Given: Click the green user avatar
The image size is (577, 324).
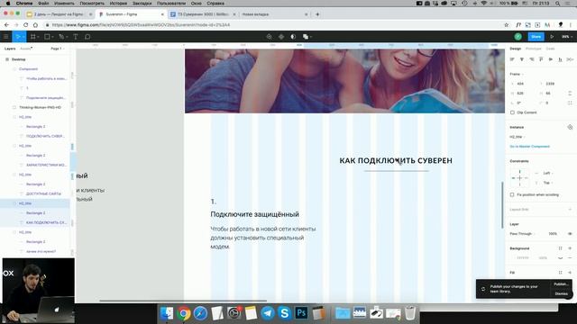Looking at the screenshot, I should (518, 37).
